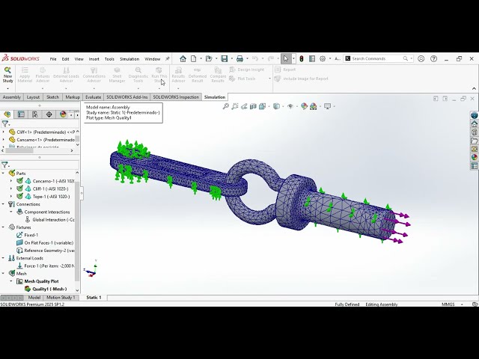Click Zoom to Fit in view toolbar
Viewport: 479px width, 359px height.
(x=226, y=106)
